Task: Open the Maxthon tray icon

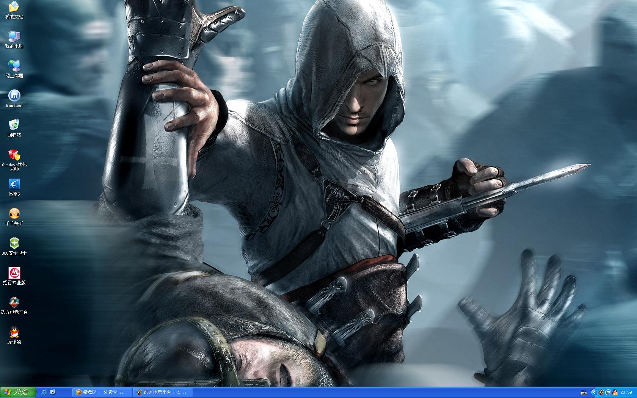Action: [x=608, y=392]
